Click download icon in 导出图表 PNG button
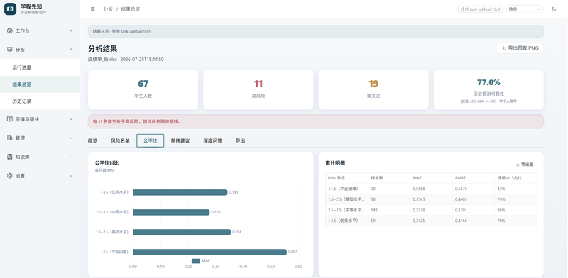The height and width of the screenshot is (278, 568). pos(503,48)
